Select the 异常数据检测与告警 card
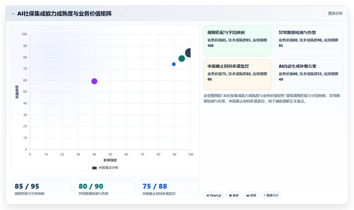 coord(309,41)
